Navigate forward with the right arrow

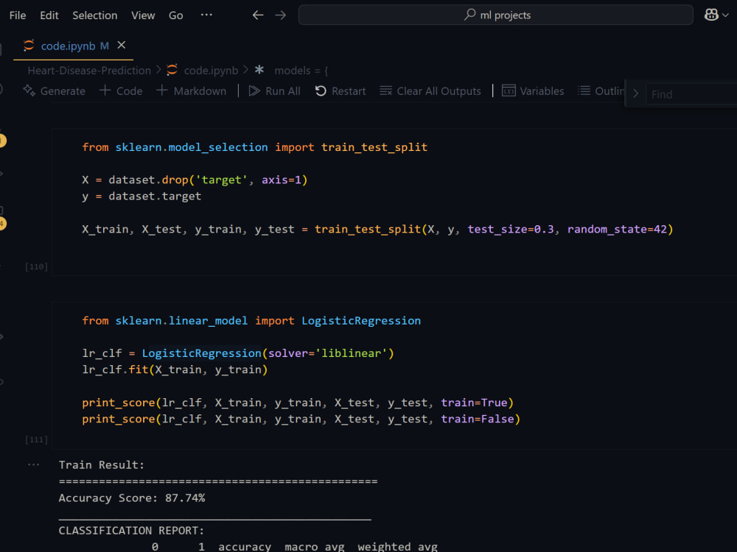[281, 15]
